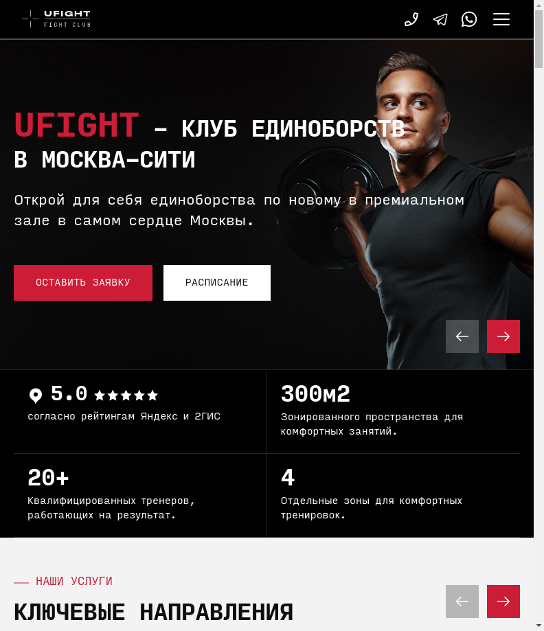Click the map pin icon beside 5.0
Screen dimensions: 544x631
[36, 395]
